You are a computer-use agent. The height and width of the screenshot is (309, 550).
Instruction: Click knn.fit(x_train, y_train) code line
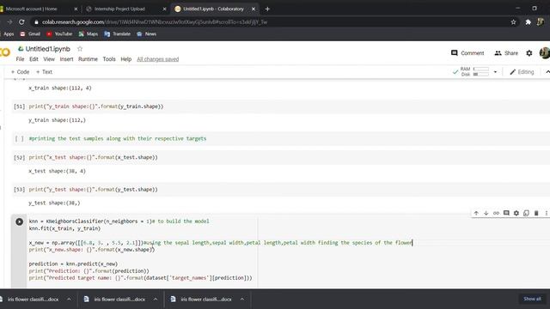click(x=64, y=228)
